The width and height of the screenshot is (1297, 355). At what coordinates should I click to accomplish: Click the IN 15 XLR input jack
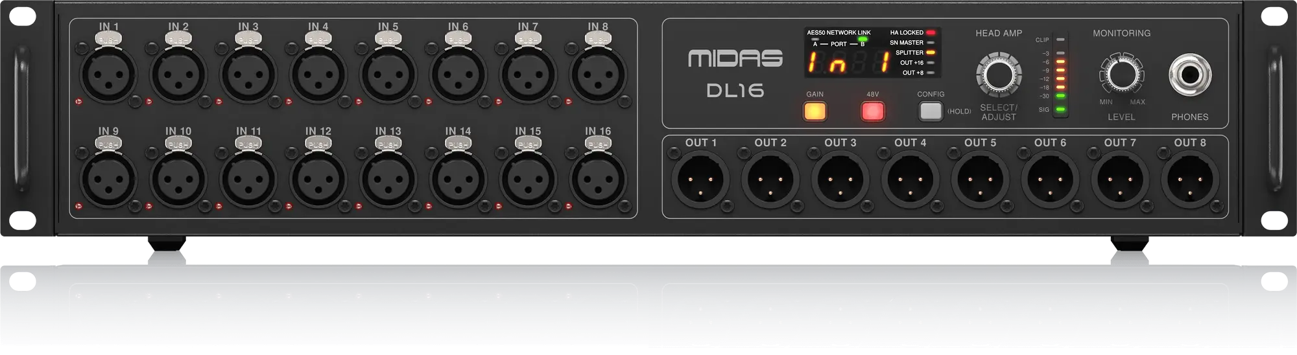529,179
